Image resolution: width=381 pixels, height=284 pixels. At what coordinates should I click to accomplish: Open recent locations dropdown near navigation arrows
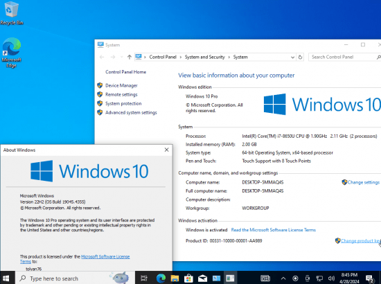coord(121,57)
